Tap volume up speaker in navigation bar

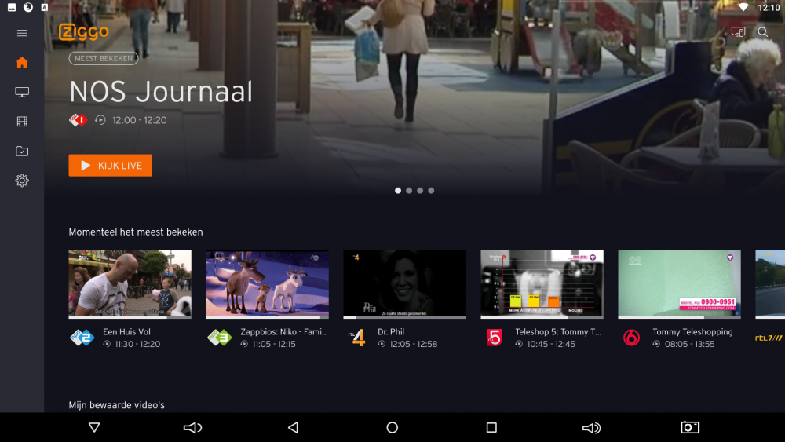pos(591,428)
